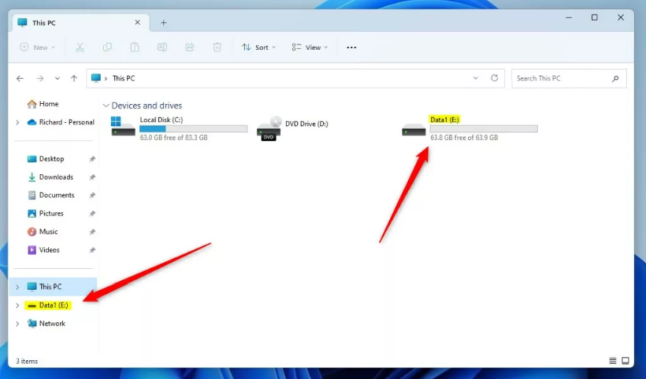Screen dimensions: 646x379
Task: Click This PC breadcrumb in address bar
Action: point(124,78)
